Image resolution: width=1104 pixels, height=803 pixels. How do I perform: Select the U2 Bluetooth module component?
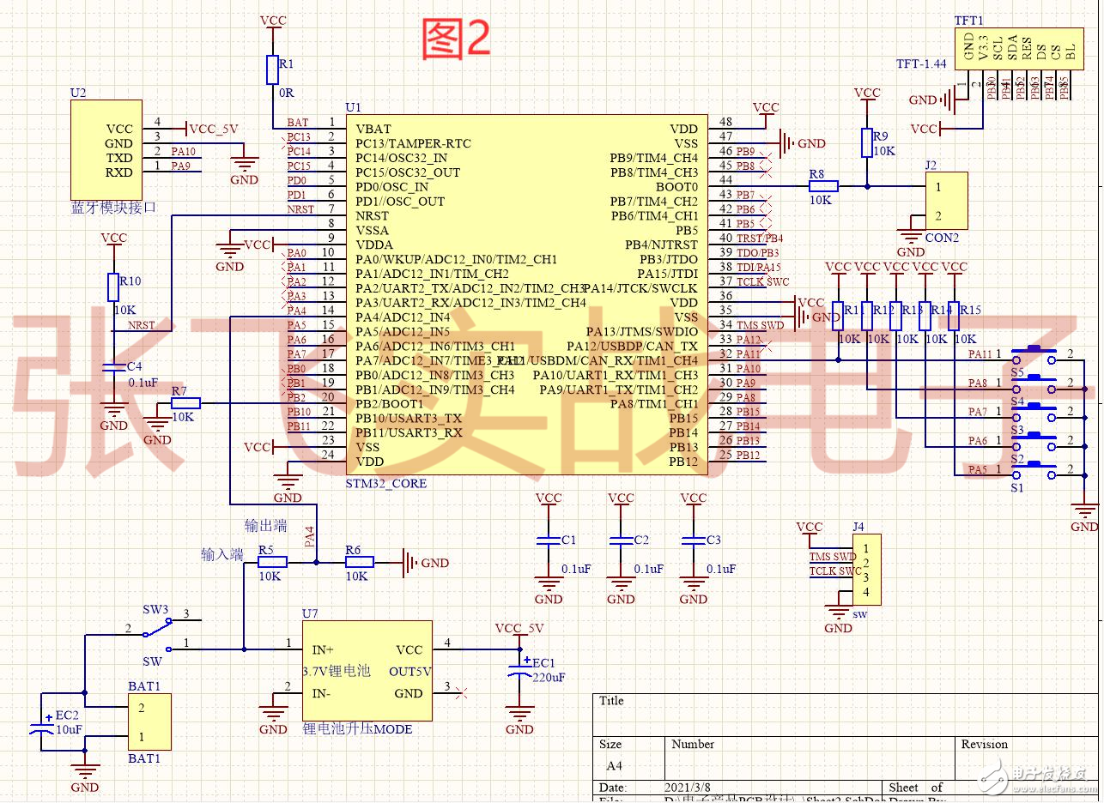[x=106, y=150]
